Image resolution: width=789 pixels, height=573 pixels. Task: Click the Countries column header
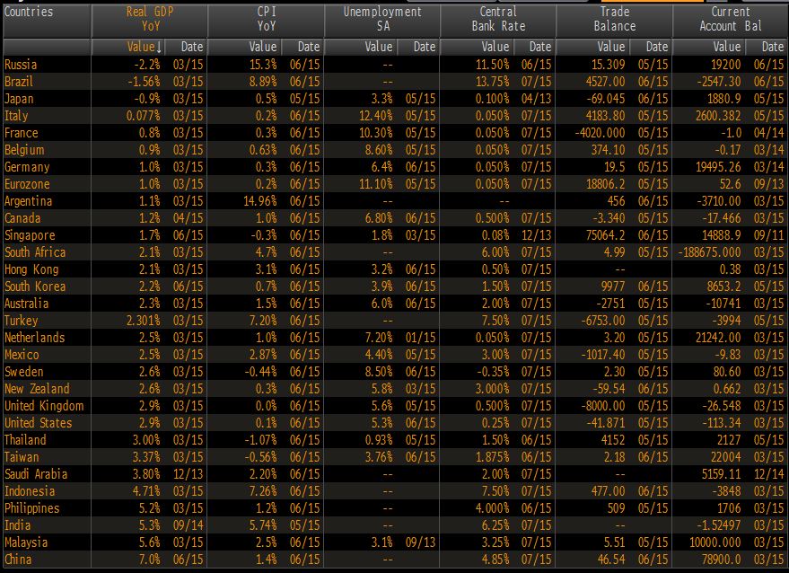point(29,12)
